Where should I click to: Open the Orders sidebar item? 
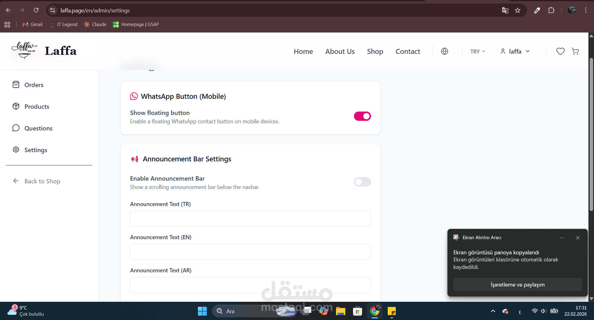(x=28, y=85)
